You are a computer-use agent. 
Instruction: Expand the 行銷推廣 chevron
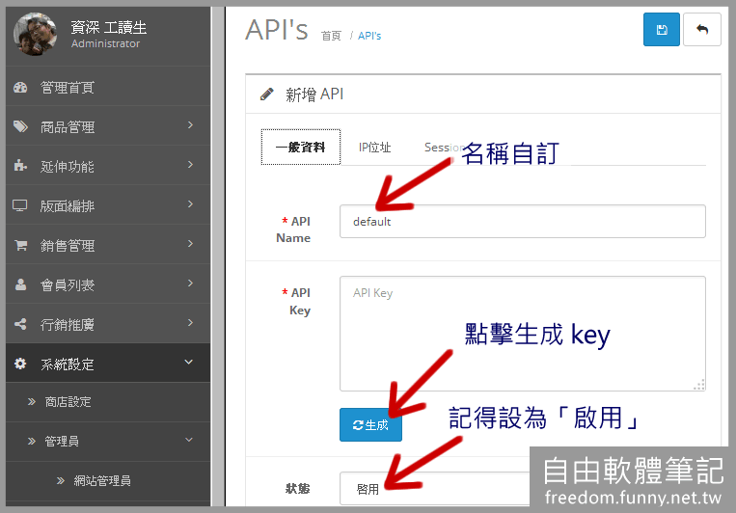click(190, 322)
